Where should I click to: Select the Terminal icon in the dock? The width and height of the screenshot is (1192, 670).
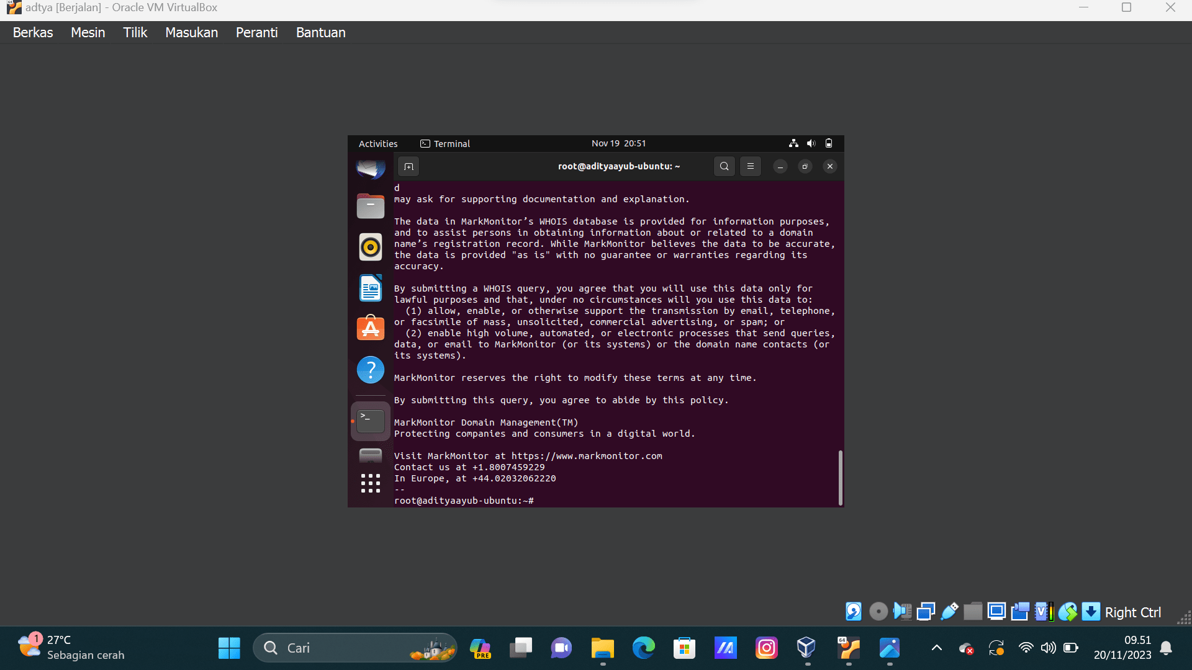tap(371, 421)
